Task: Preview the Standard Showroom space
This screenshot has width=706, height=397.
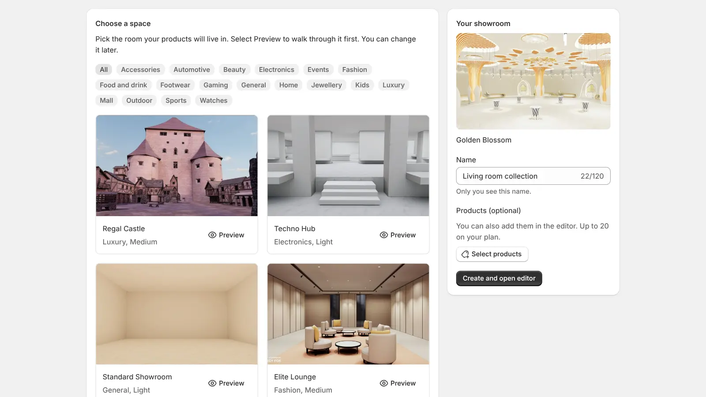Action: pyautogui.click(x=226, y=383)
